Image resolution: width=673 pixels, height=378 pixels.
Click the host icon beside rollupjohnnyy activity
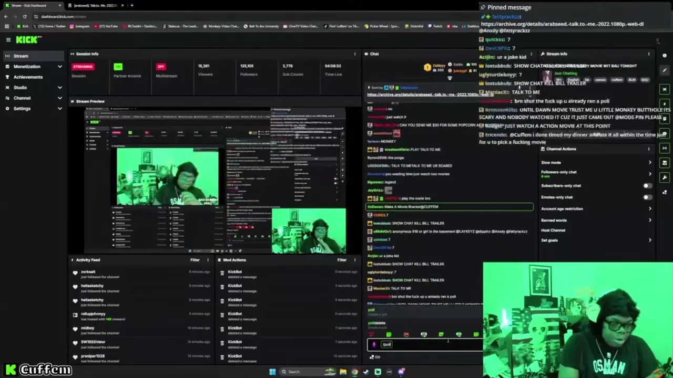75,314
